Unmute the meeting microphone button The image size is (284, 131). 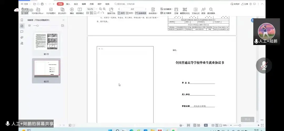tap(264, 65)
